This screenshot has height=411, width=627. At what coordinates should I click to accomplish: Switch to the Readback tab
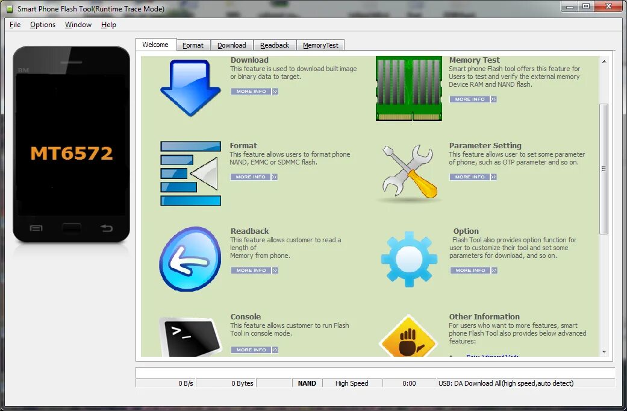click(275, 45)
